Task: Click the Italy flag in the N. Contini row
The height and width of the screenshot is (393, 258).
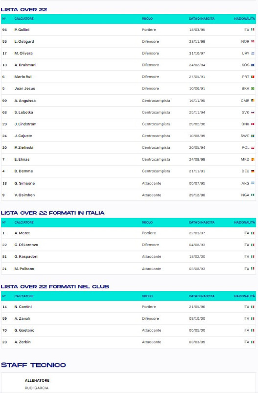Action: pos(253,307)
